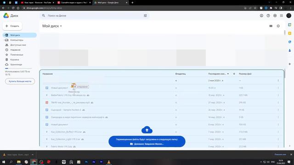Go back in browser toolbar

pyautogui.click(x=3, y=8)
